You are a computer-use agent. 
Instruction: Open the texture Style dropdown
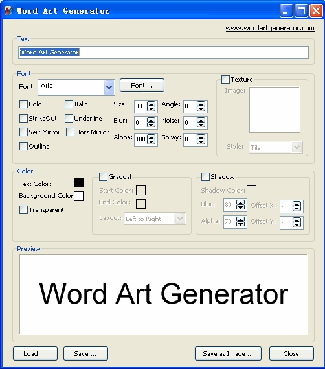click(x=297, y=147)
